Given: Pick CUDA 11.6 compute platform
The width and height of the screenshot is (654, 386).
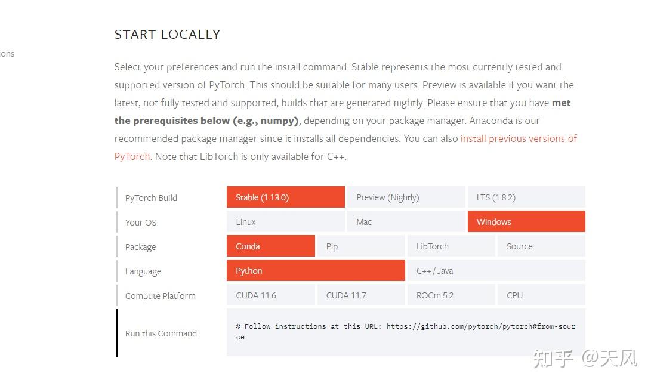Looking at the screenshot, I should tap(270, 295).
